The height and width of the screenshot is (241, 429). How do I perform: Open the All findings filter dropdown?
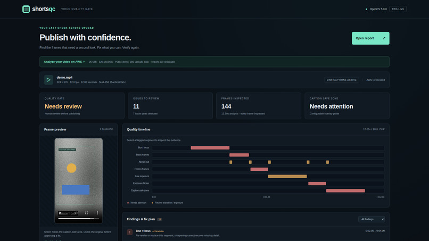372,219
